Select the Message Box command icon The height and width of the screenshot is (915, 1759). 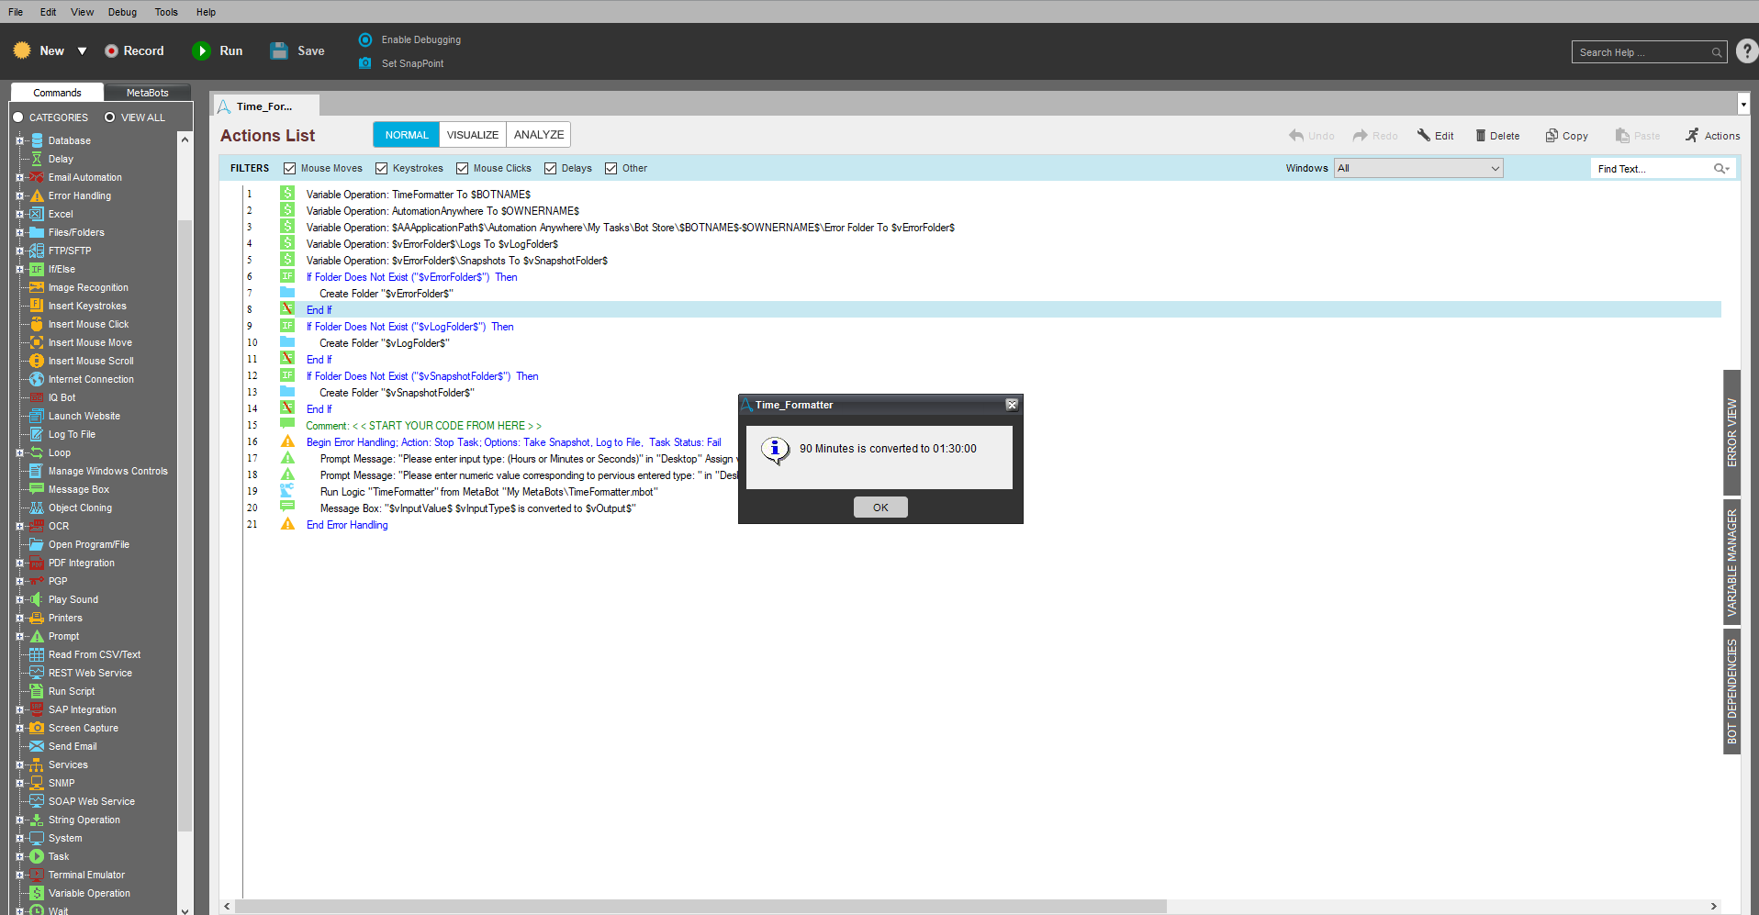click(x=37, y=489)
